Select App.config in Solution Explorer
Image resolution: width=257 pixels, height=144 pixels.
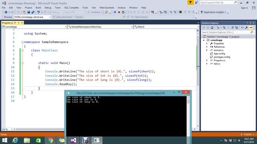pyautogui.click(x=219, y=54)
